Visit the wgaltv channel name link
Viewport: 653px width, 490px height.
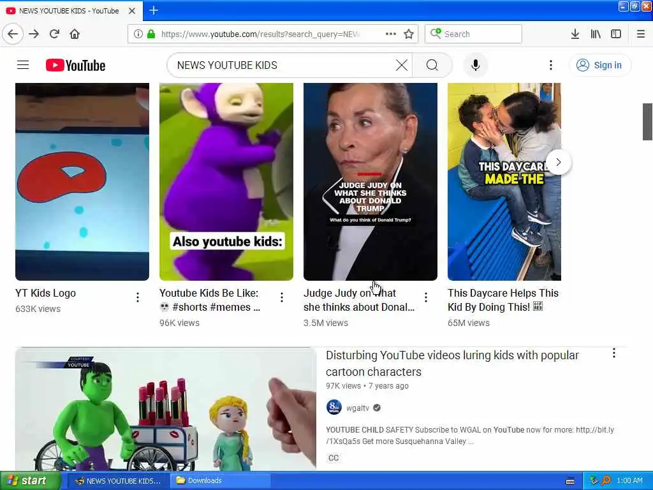(358, 408)
